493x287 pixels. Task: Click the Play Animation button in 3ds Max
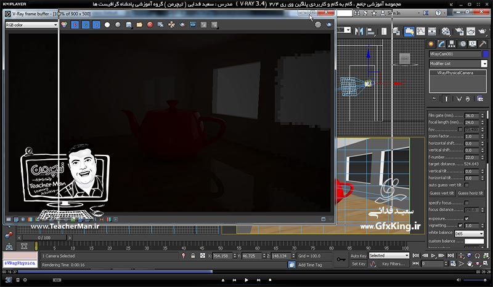[x=433, y=256]
